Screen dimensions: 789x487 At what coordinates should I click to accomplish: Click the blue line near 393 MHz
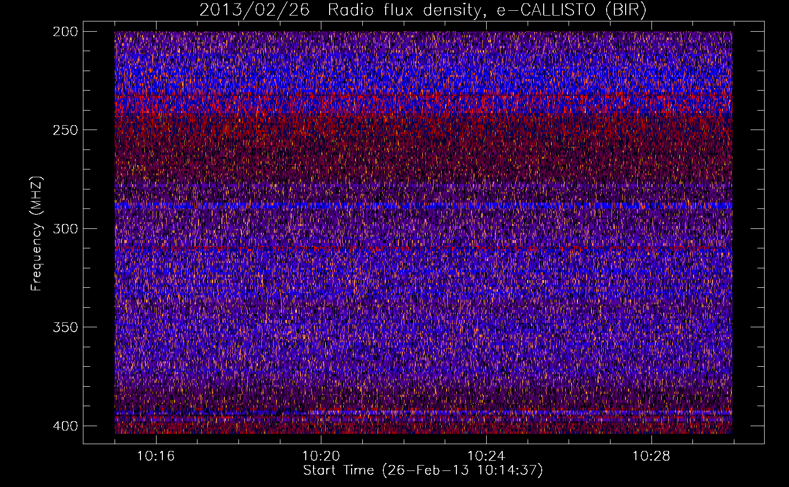coord(423,413)
